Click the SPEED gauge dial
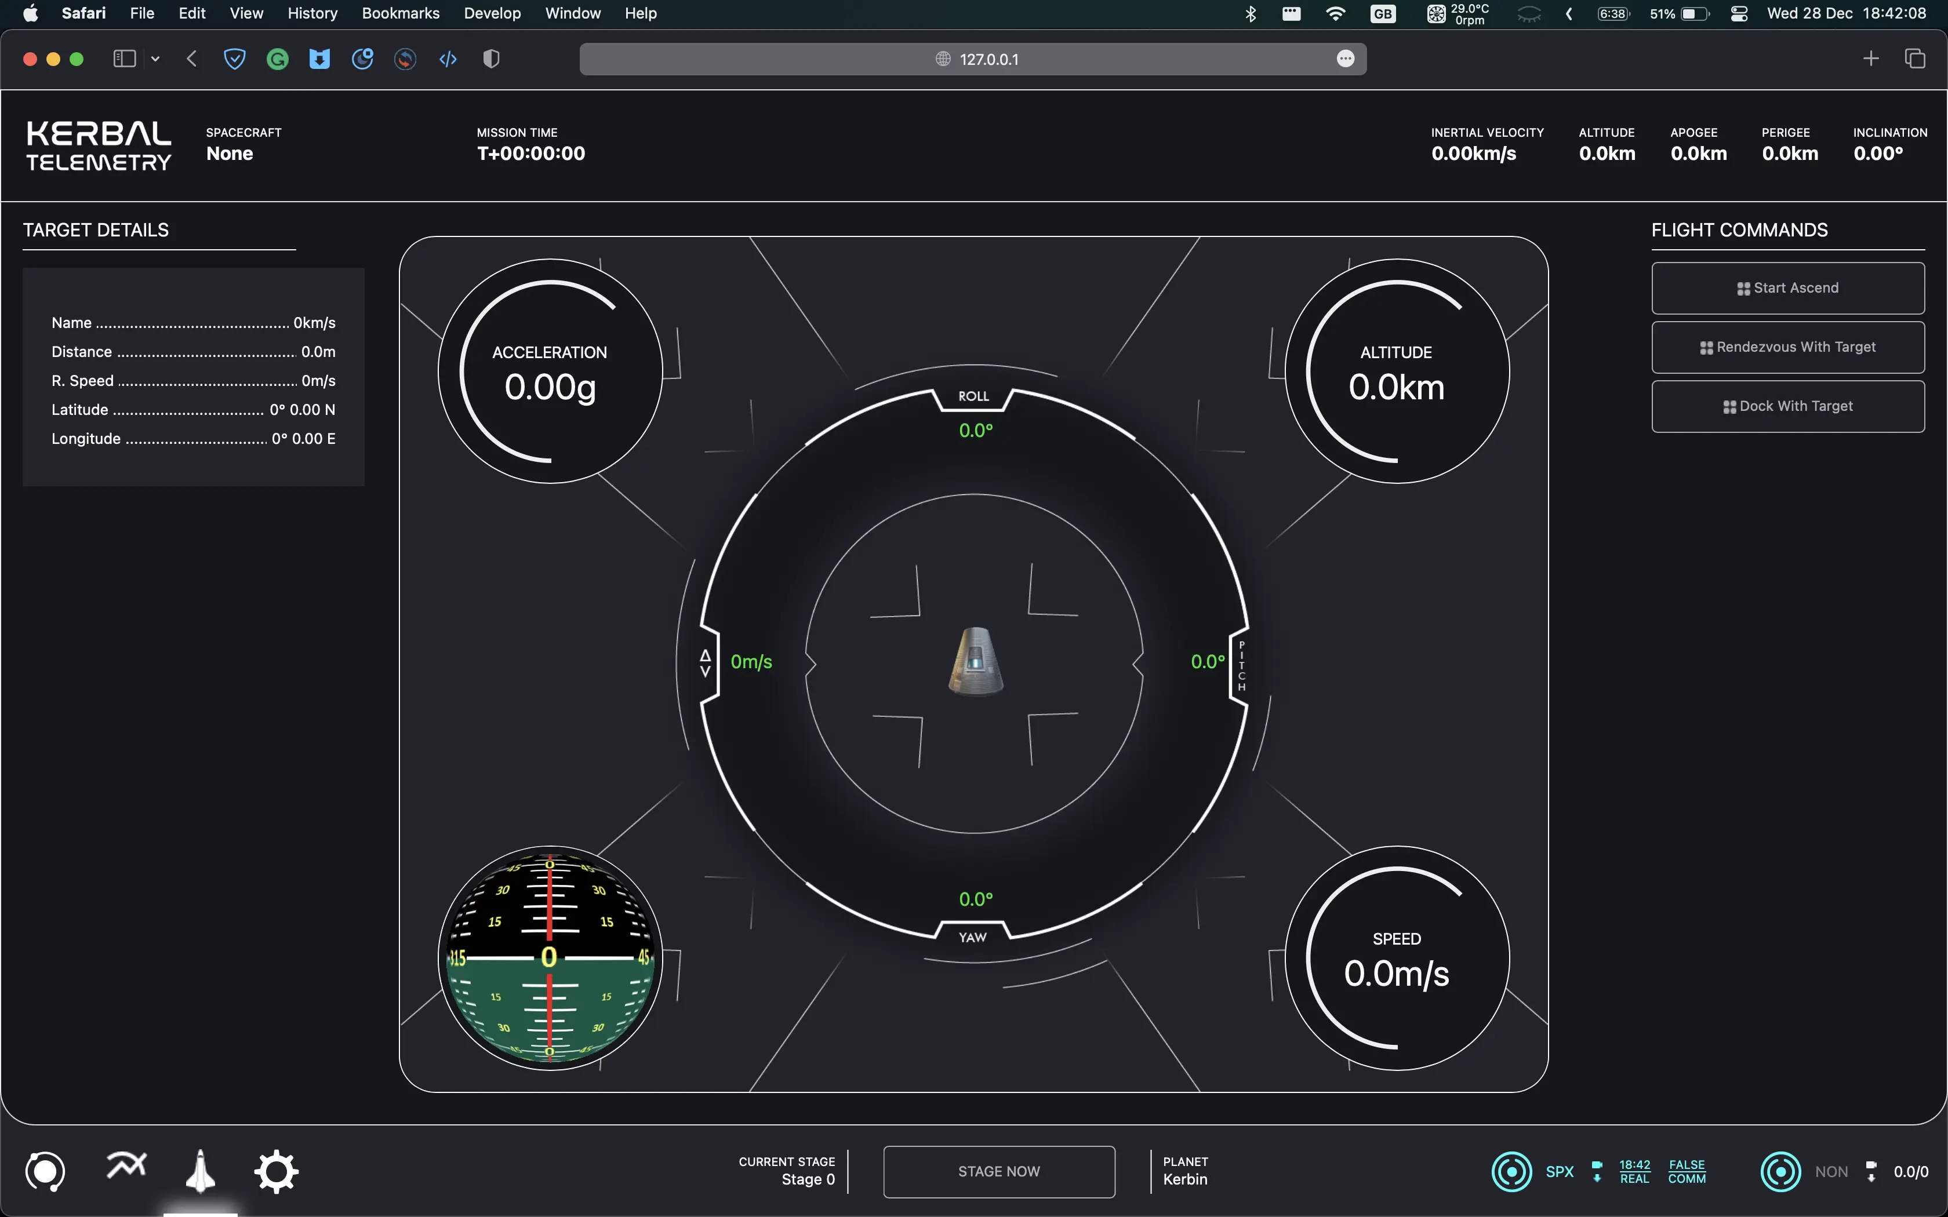Screen dimensions: 1948x1217 pyautogui.click(x=1397, y=958)
